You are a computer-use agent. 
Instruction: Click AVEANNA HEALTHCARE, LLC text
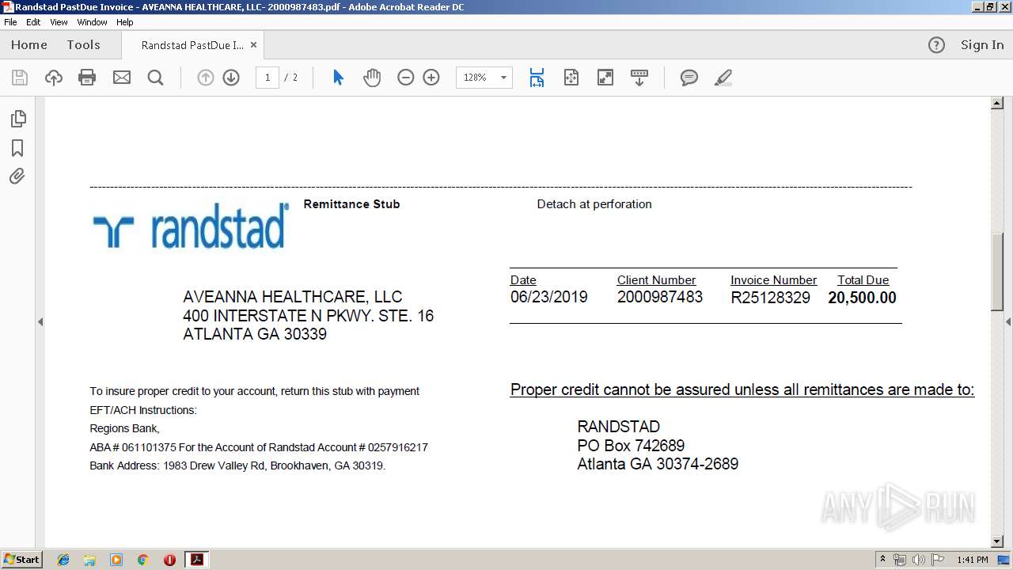tap(293, 297)
